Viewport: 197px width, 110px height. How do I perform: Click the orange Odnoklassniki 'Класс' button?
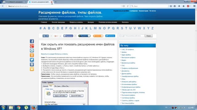coord(98,36)
